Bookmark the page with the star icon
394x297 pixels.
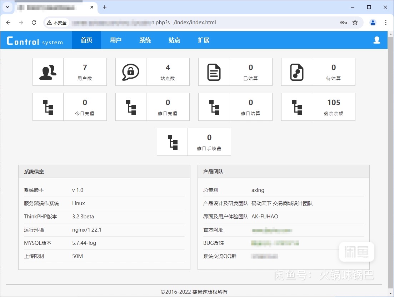pyautogui.click(x=355, y=22)
